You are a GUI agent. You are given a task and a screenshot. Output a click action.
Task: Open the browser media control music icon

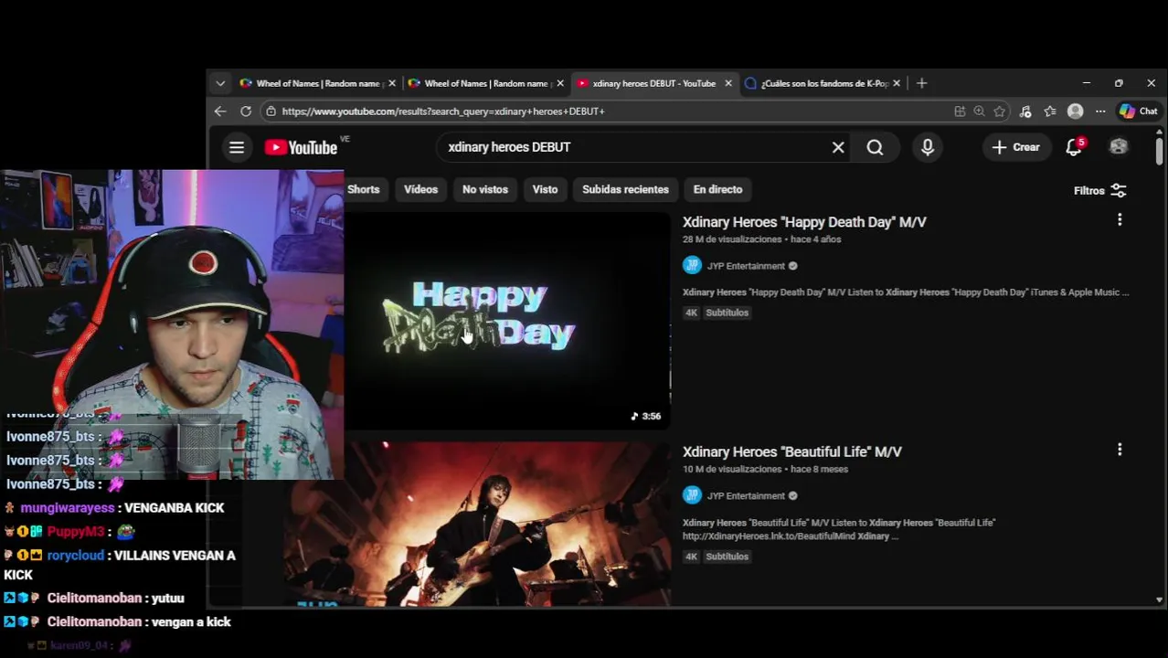click(x=1025, y=111)
